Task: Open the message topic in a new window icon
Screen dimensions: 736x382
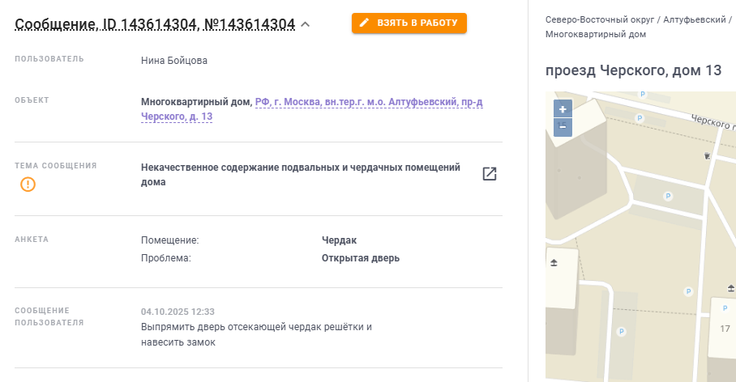Action: click(x=489, y=174)
